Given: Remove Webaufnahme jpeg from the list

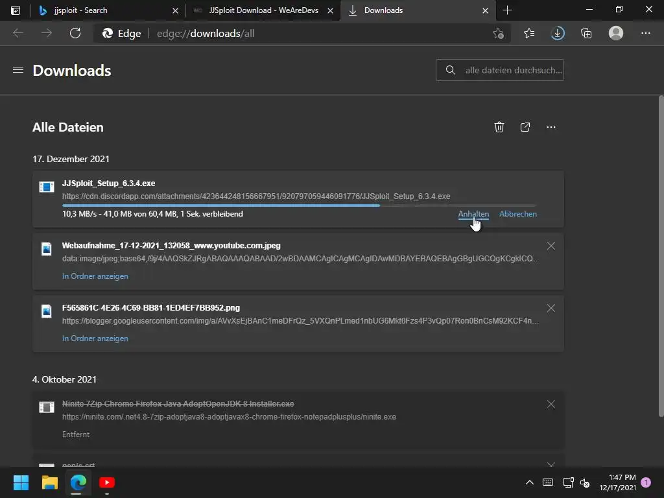Looking at the screenshot, I should tap(551, 246).
